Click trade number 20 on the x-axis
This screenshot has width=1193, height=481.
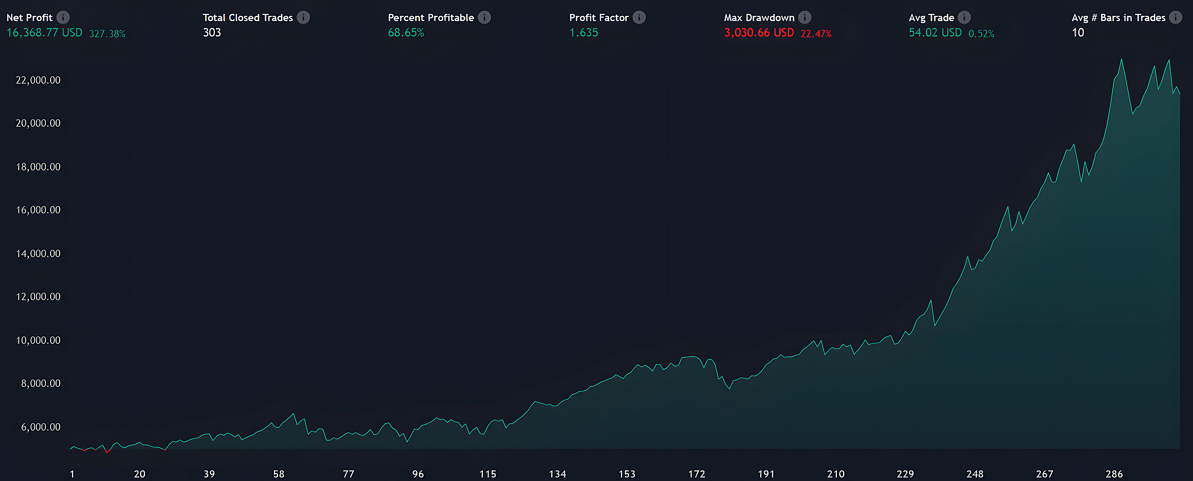coord(139,474)
